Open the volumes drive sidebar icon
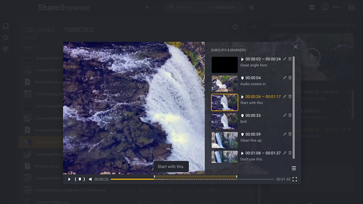Image resolution: width=363 pixels, height=204 pixels. click(x=6, y=26)
